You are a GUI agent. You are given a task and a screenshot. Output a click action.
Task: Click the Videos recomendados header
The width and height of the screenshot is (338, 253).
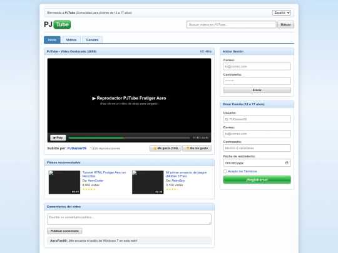point(129,162)
